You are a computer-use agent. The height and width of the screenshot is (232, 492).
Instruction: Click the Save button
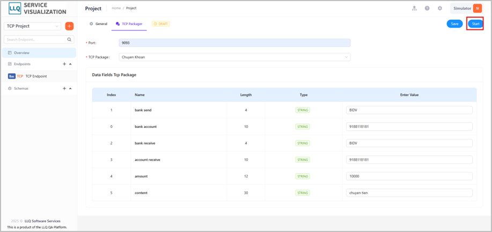pyautogui.click(x=454, y=24)
